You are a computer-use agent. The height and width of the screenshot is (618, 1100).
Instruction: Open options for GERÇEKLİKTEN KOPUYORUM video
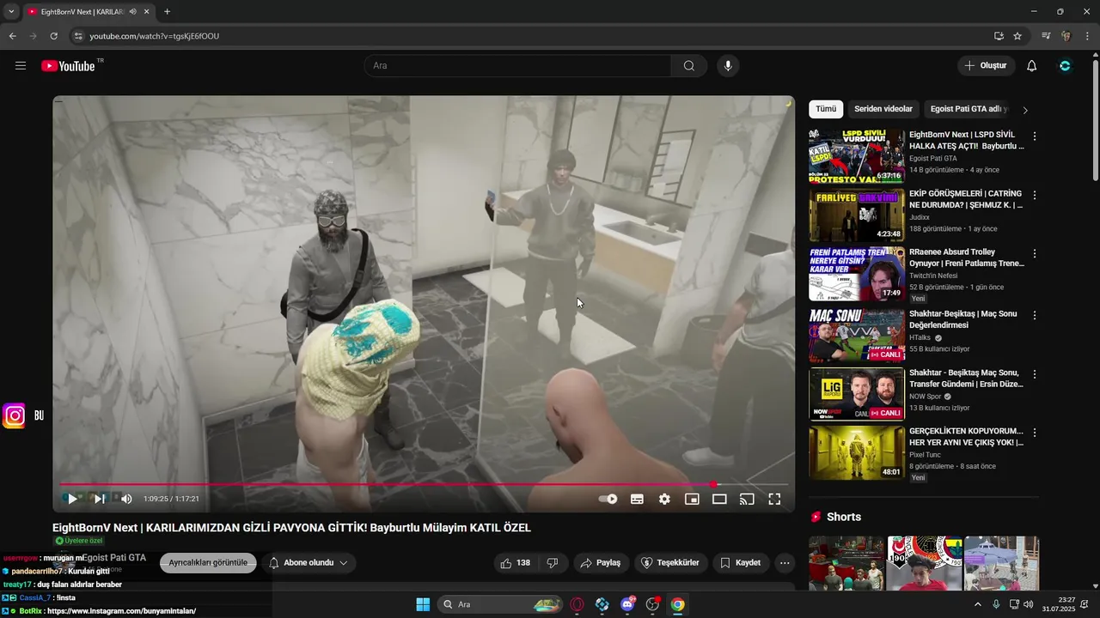[x=1035, y=433]
